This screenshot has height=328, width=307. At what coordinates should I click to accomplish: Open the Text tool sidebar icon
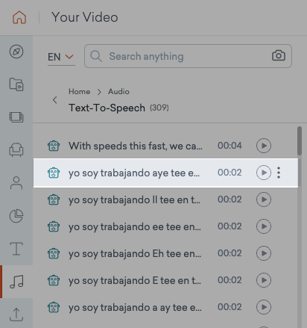(x=16, y=249)
